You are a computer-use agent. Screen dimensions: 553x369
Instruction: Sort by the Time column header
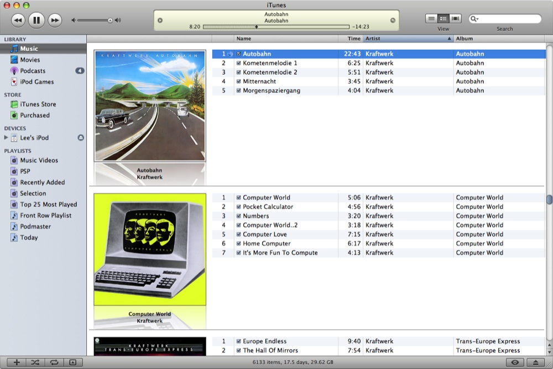point(350,39)
